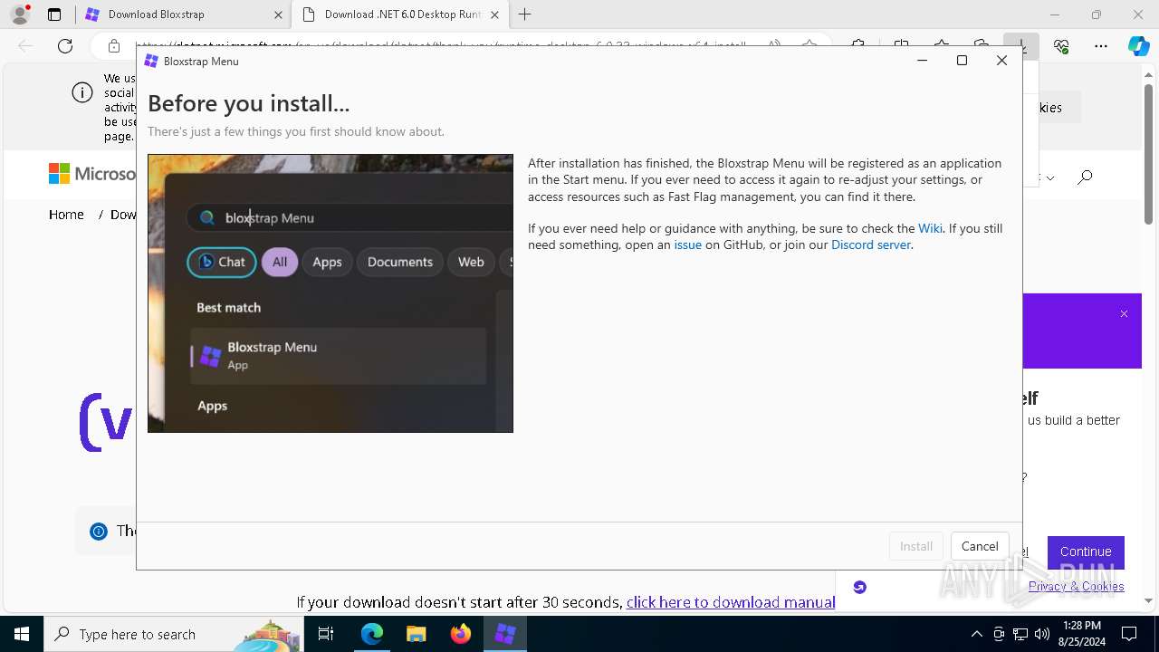This screenshot has width=1159, height=652.
Task: Click the purple Continue button
Action: pos(1086,551)
